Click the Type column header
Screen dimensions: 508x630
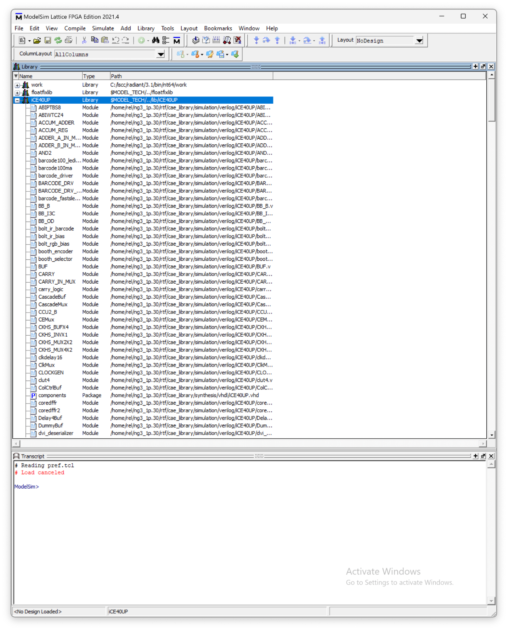coord(96,76)
